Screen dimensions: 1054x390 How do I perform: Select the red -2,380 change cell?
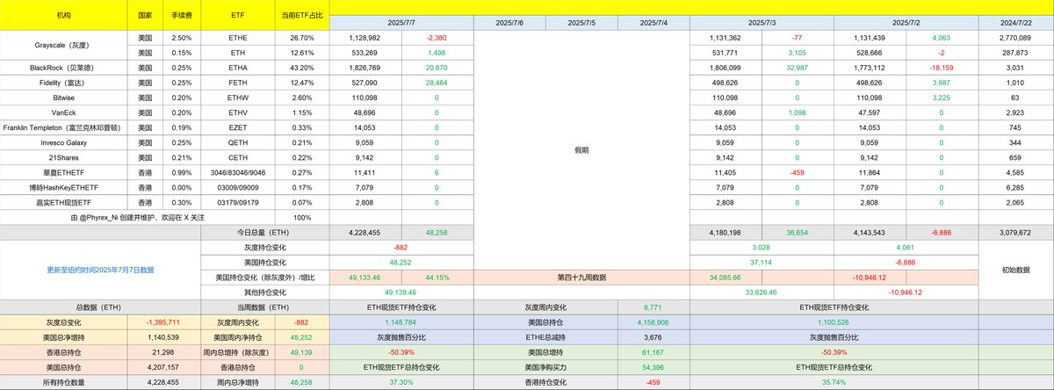(437, 38)
